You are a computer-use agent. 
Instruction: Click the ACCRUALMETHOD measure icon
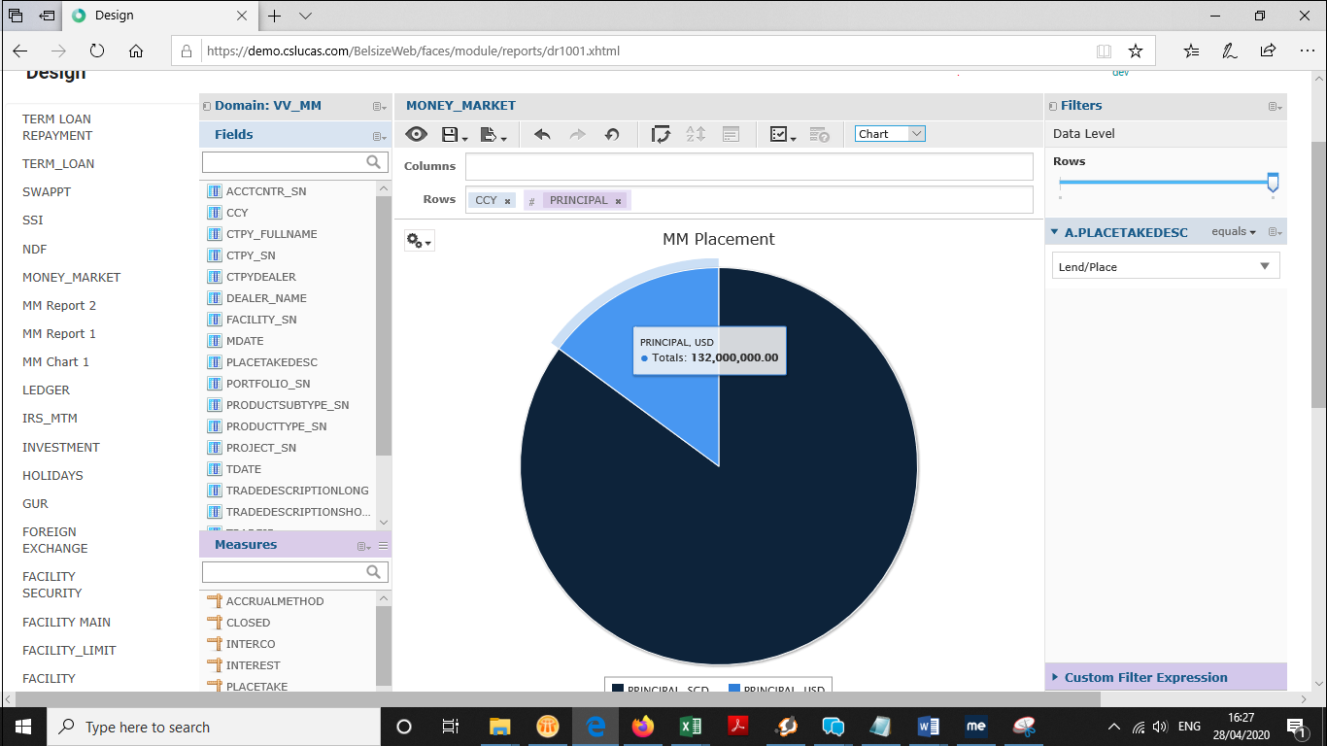click(215, 601)
